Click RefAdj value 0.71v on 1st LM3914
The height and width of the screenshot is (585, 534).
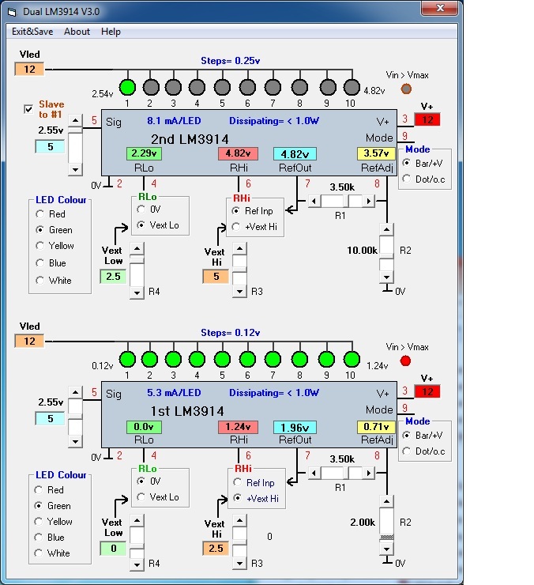pos(376,426)
